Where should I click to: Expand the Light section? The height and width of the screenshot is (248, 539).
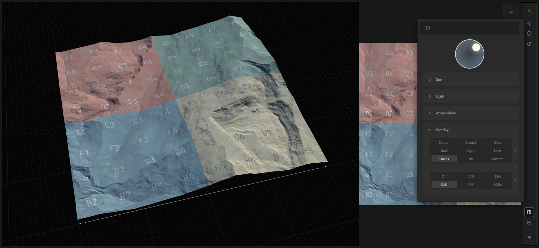[x=440, y=96]
